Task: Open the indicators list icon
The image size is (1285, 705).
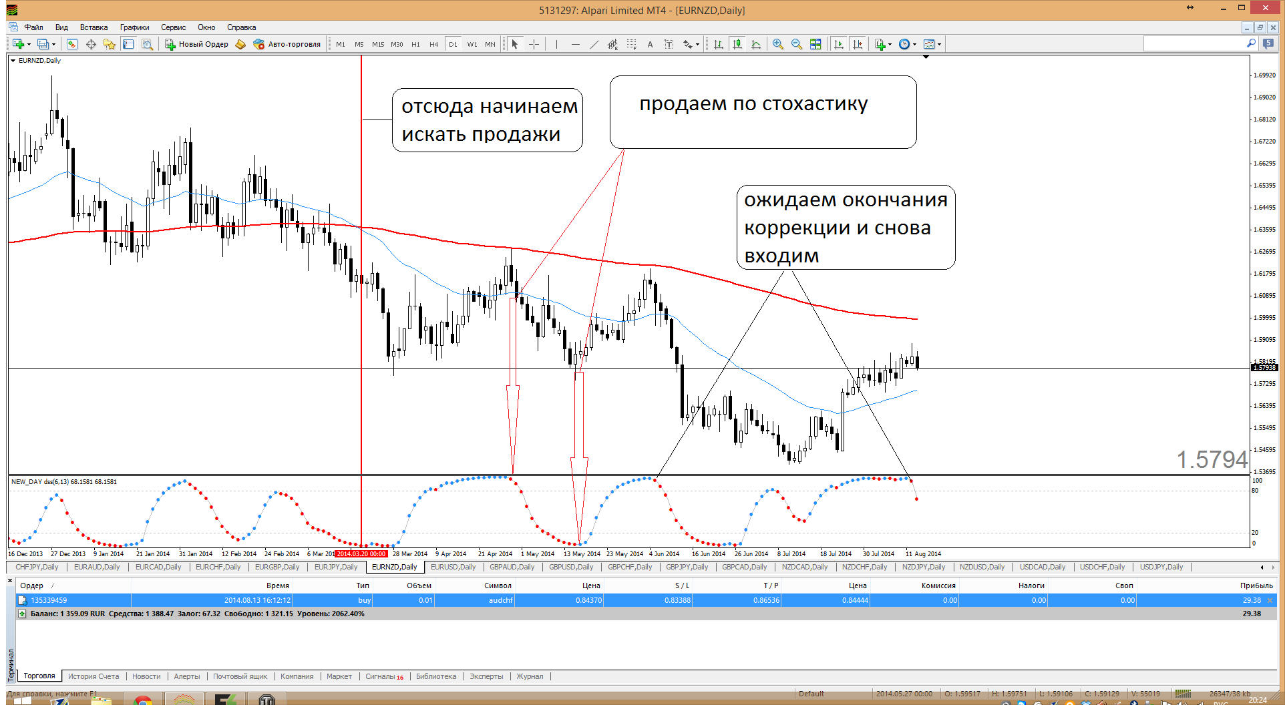Action: (880, 44)
